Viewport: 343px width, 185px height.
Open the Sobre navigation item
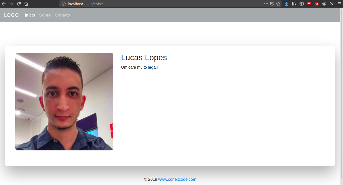45,15
